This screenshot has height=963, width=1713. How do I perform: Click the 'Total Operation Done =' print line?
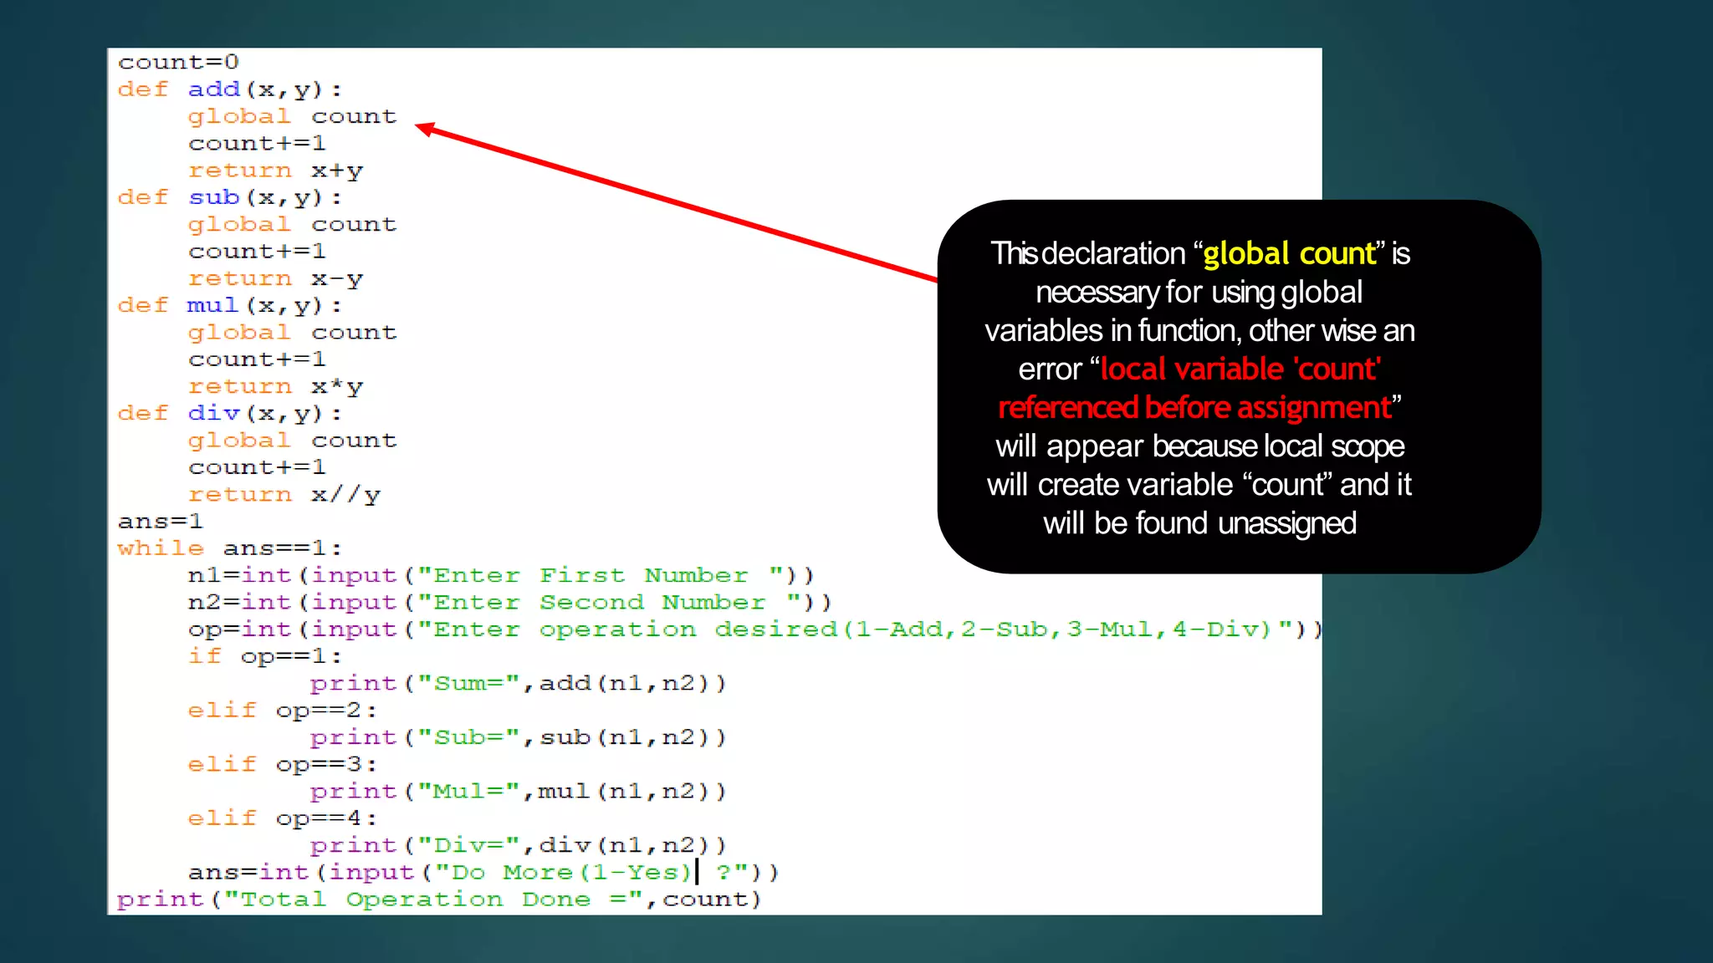[439, 899]
